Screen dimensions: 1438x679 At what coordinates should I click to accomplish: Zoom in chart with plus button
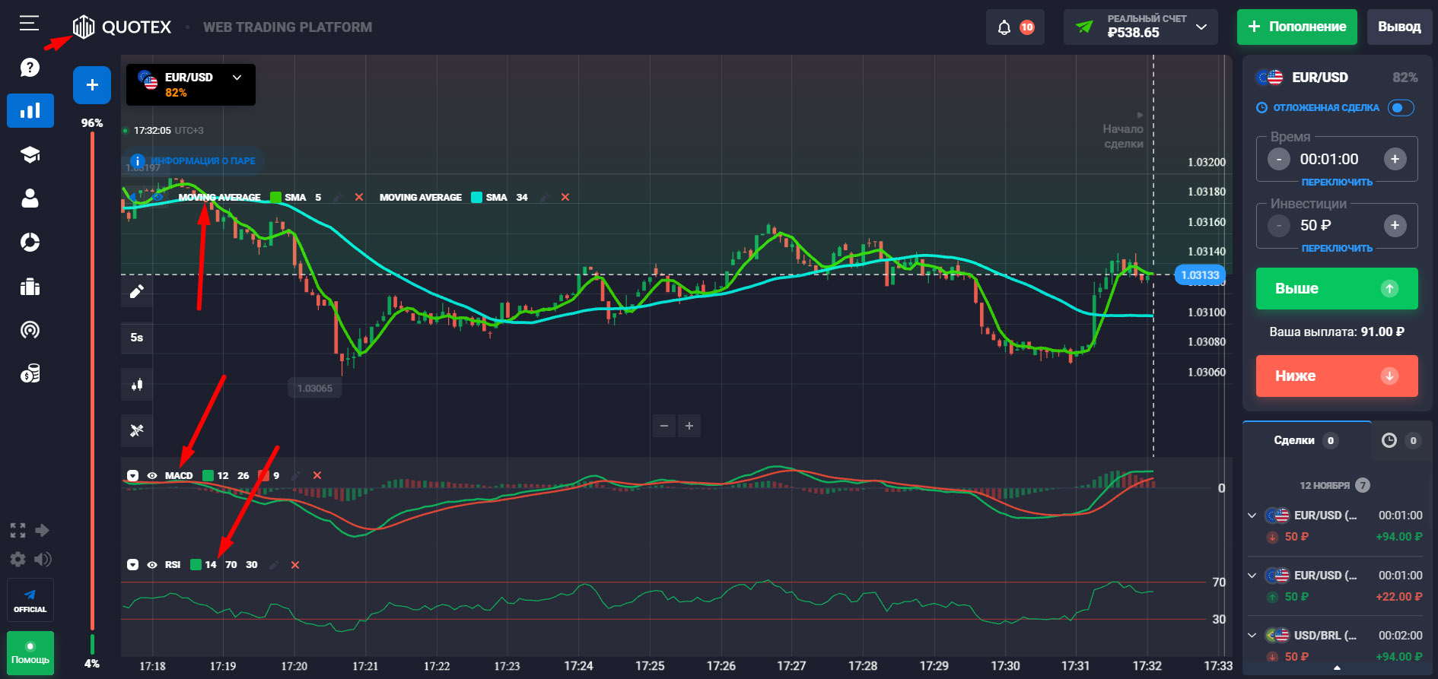[689, 426]
